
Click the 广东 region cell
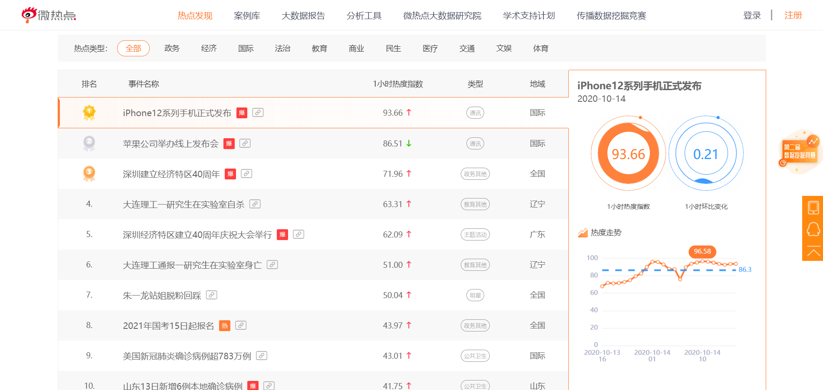(x=538, y=234)
